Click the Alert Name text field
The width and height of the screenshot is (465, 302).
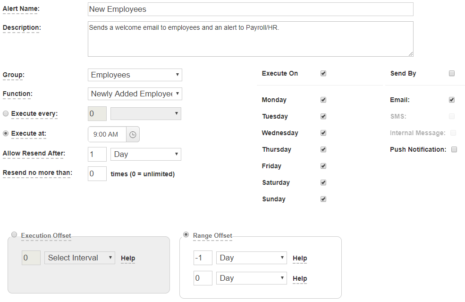tap(250, 9)
